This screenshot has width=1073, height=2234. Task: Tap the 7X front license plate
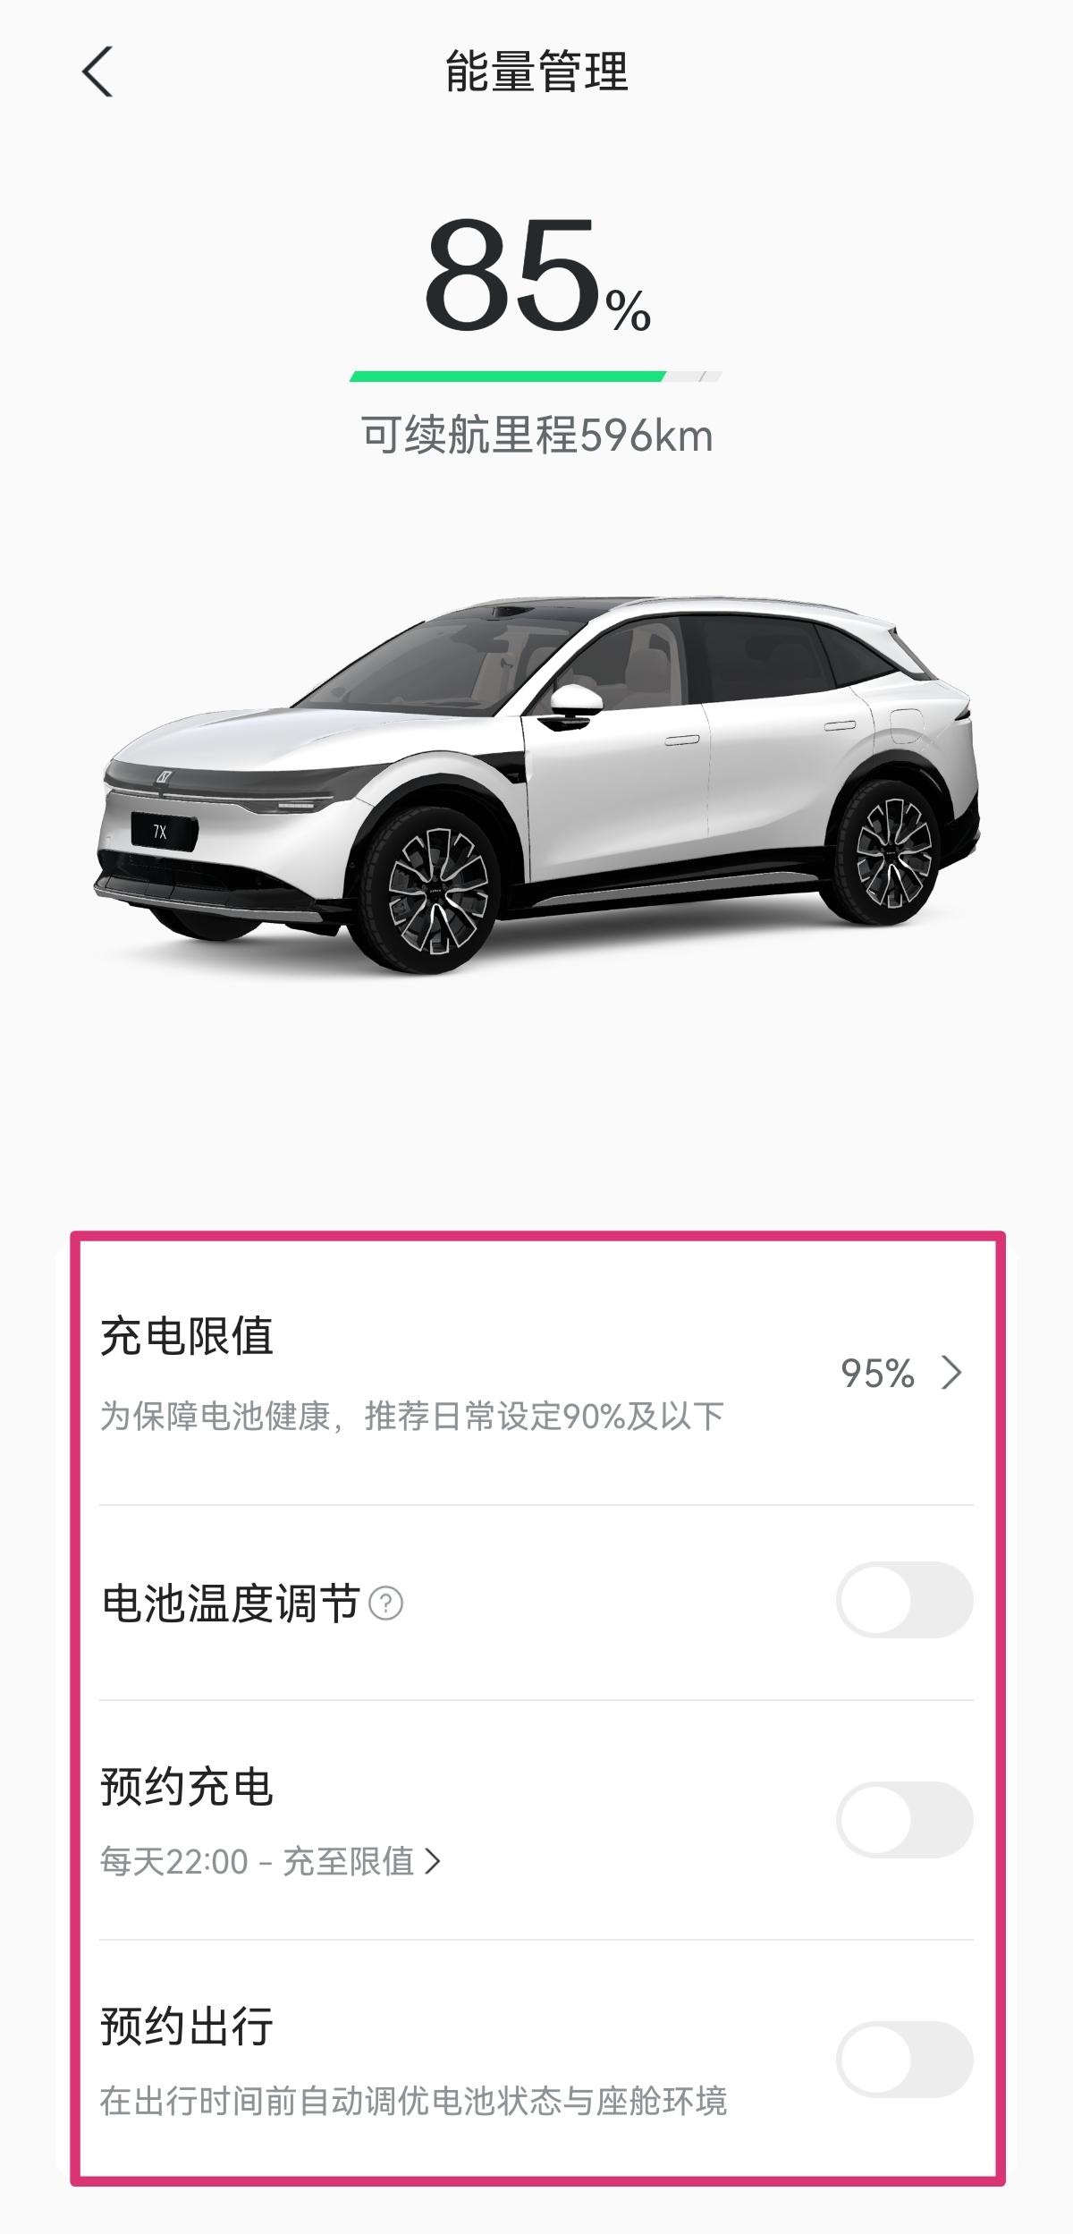tap(160, 832)
